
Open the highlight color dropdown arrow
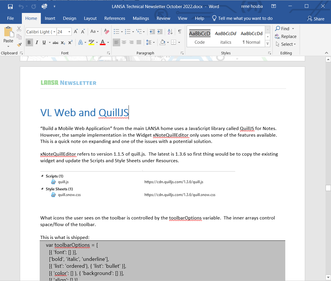[x=97, y=43]
